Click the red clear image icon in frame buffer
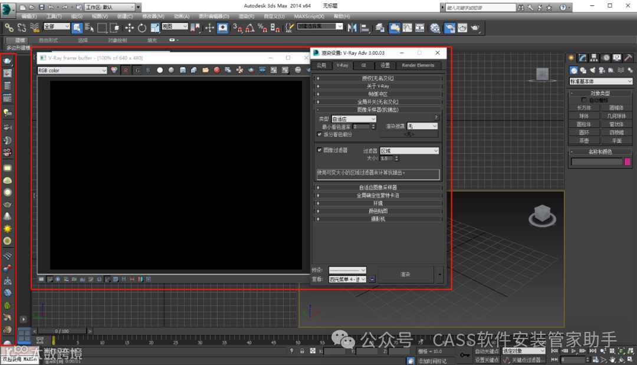This screenshot has width=637, height=365. tap(217, 70)
